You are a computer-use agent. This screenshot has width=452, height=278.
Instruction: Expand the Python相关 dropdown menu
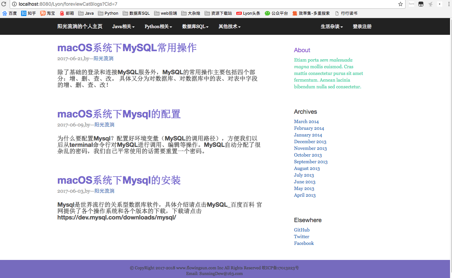(x=158, y=26)
